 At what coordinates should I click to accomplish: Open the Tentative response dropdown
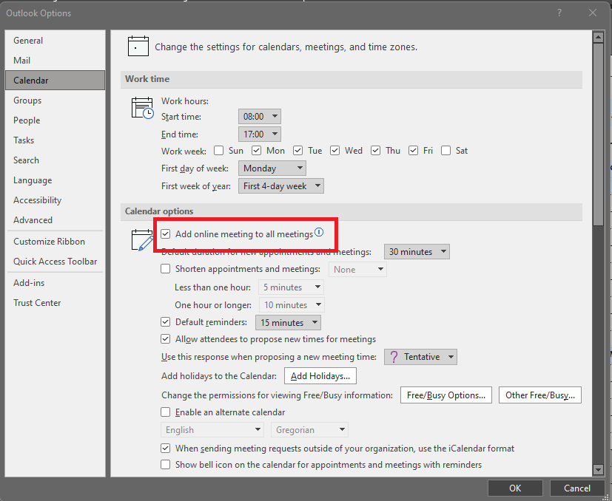pyautogui.click(x=420, y=357)
